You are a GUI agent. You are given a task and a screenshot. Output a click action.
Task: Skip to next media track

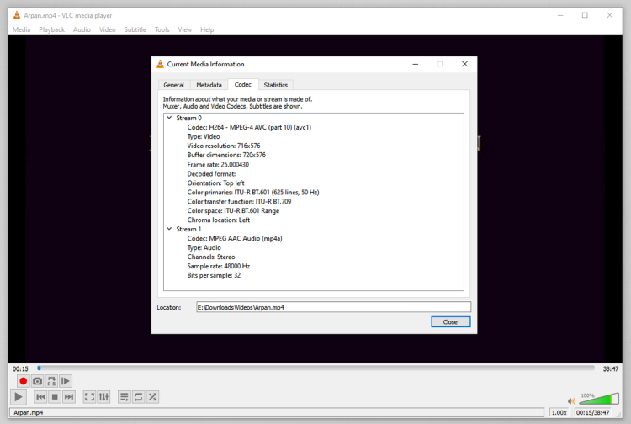69,397
